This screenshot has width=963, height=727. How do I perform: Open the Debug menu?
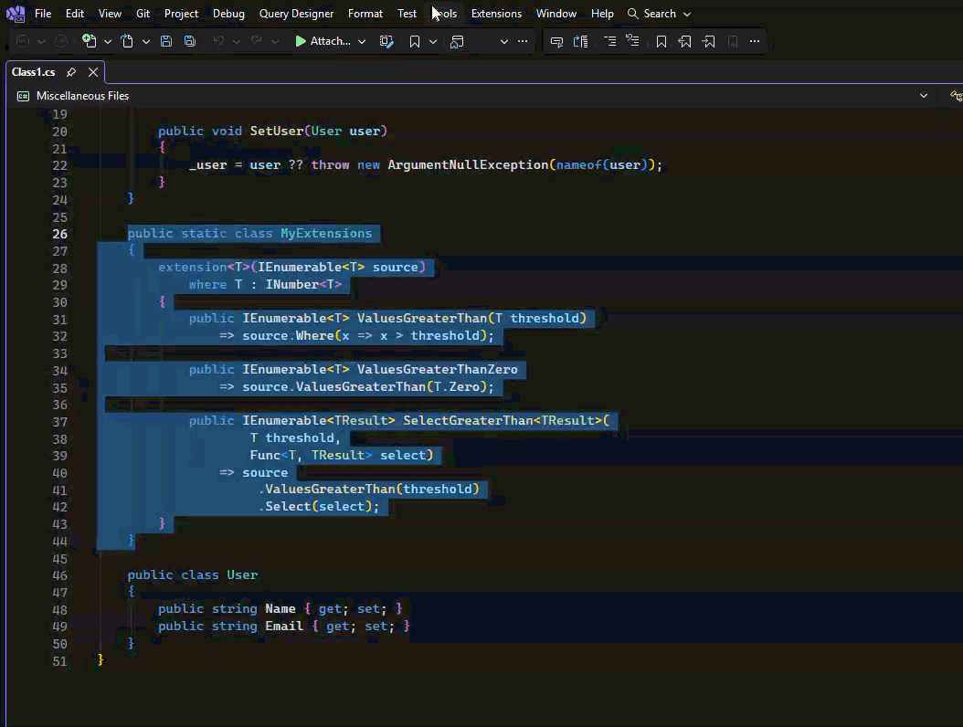pos(228,14)
